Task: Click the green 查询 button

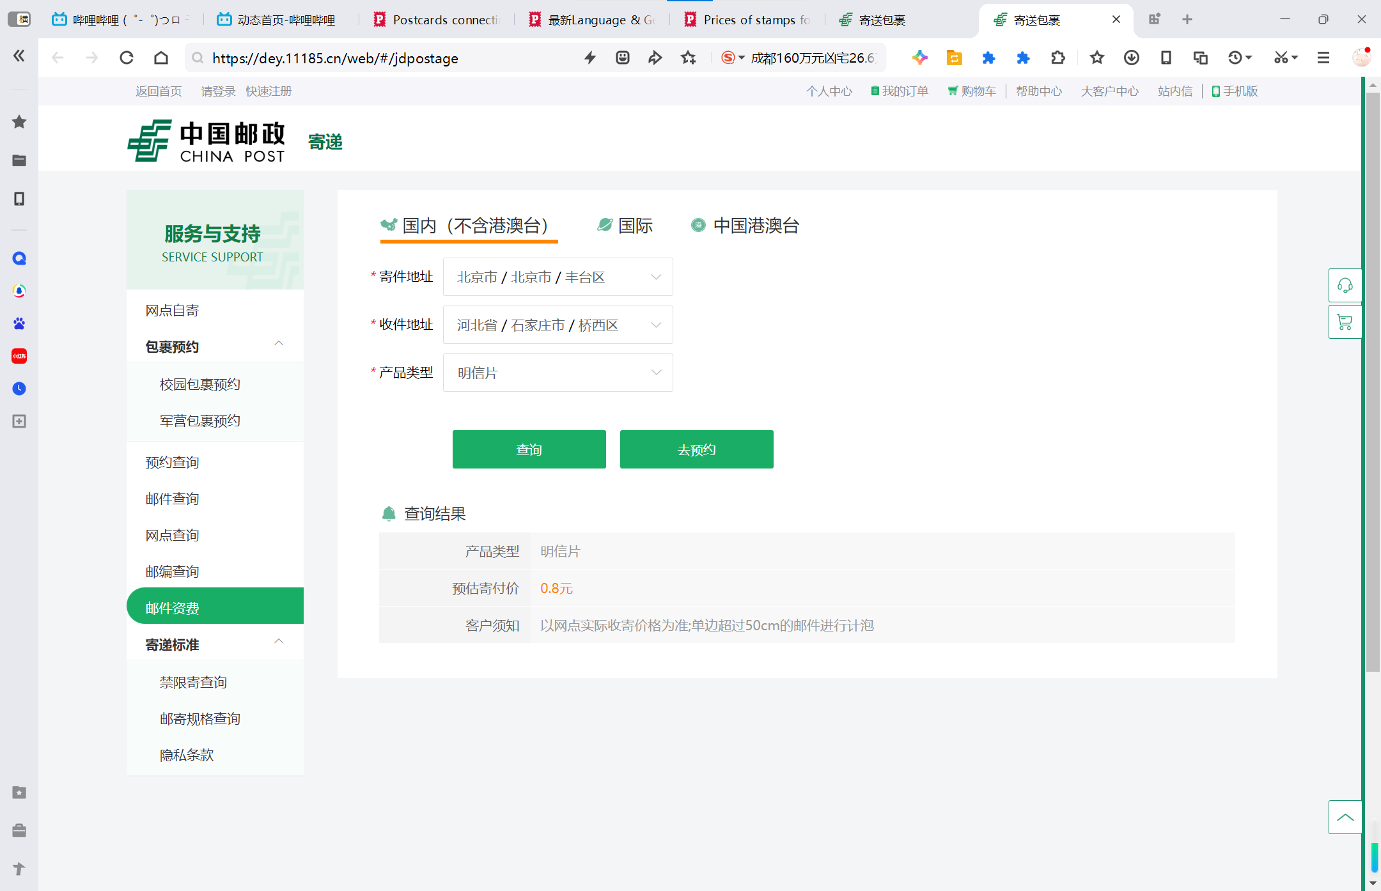Action: (x=529, y=449)
